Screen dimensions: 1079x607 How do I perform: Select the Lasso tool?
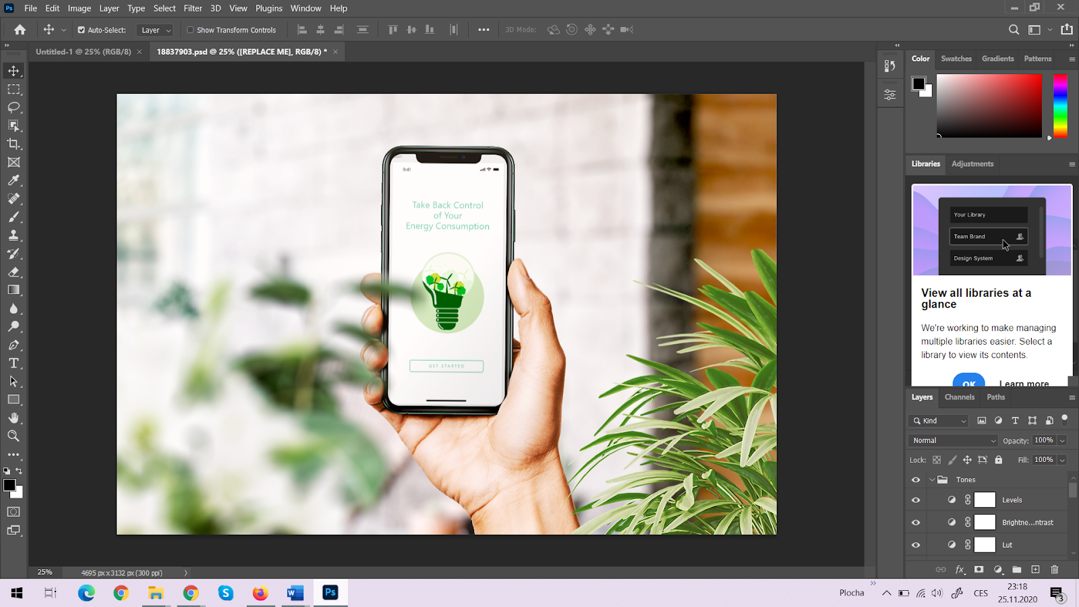[13, 107]
